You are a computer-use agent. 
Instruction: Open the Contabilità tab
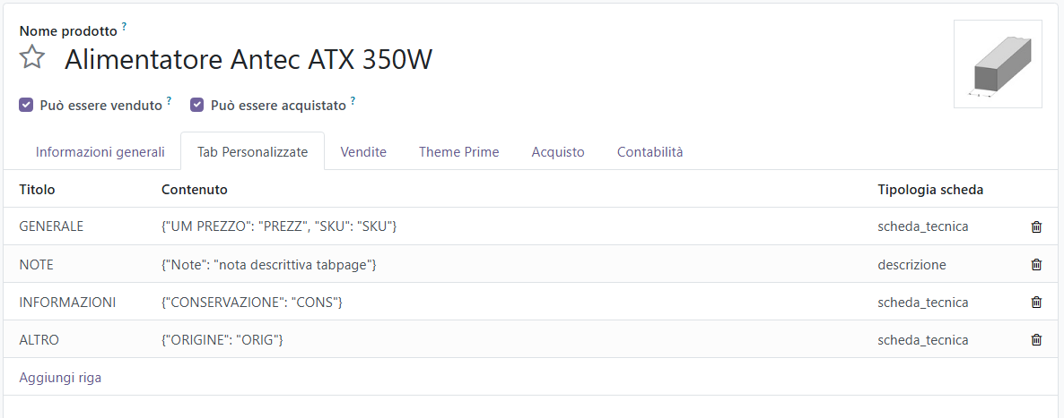tap(650, 152)
